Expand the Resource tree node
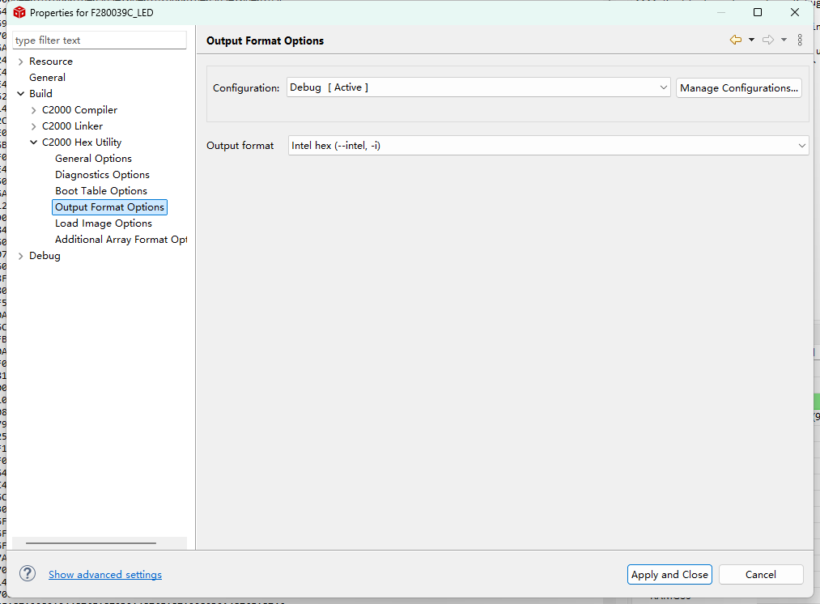Viewport: 820px width, 604px height. coord(20,62)
